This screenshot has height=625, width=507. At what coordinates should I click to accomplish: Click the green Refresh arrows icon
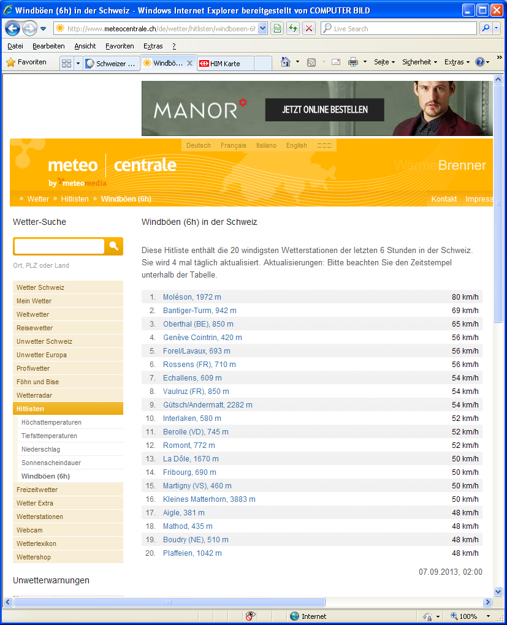293,28
